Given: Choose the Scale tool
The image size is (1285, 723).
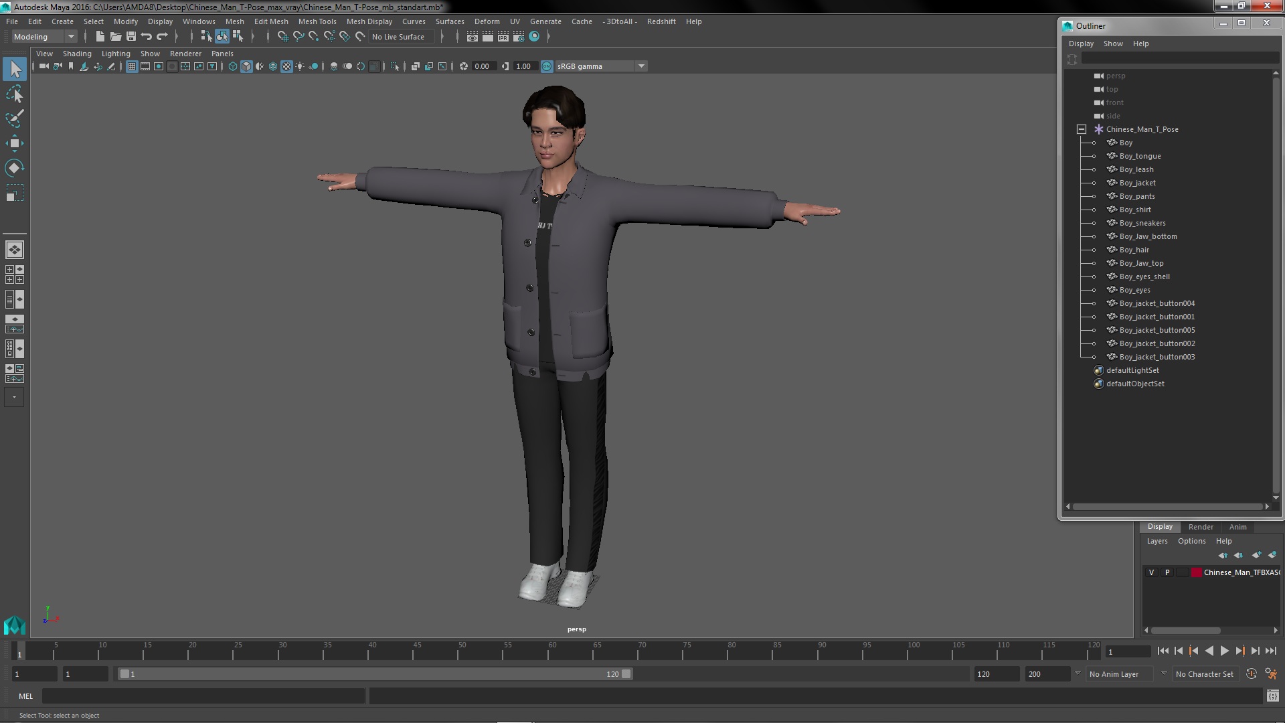Looking at the screenshot, I should click(x=15, y=193).
